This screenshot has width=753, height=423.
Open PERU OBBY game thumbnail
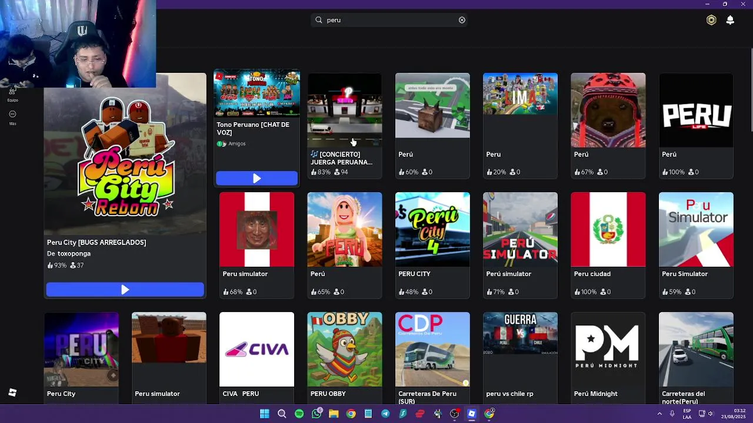pos(344,349)
